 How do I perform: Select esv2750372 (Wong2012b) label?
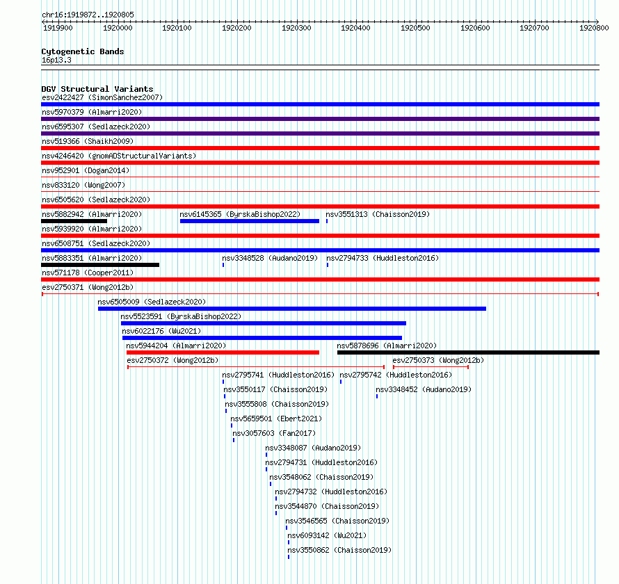[x=172, y=360]
